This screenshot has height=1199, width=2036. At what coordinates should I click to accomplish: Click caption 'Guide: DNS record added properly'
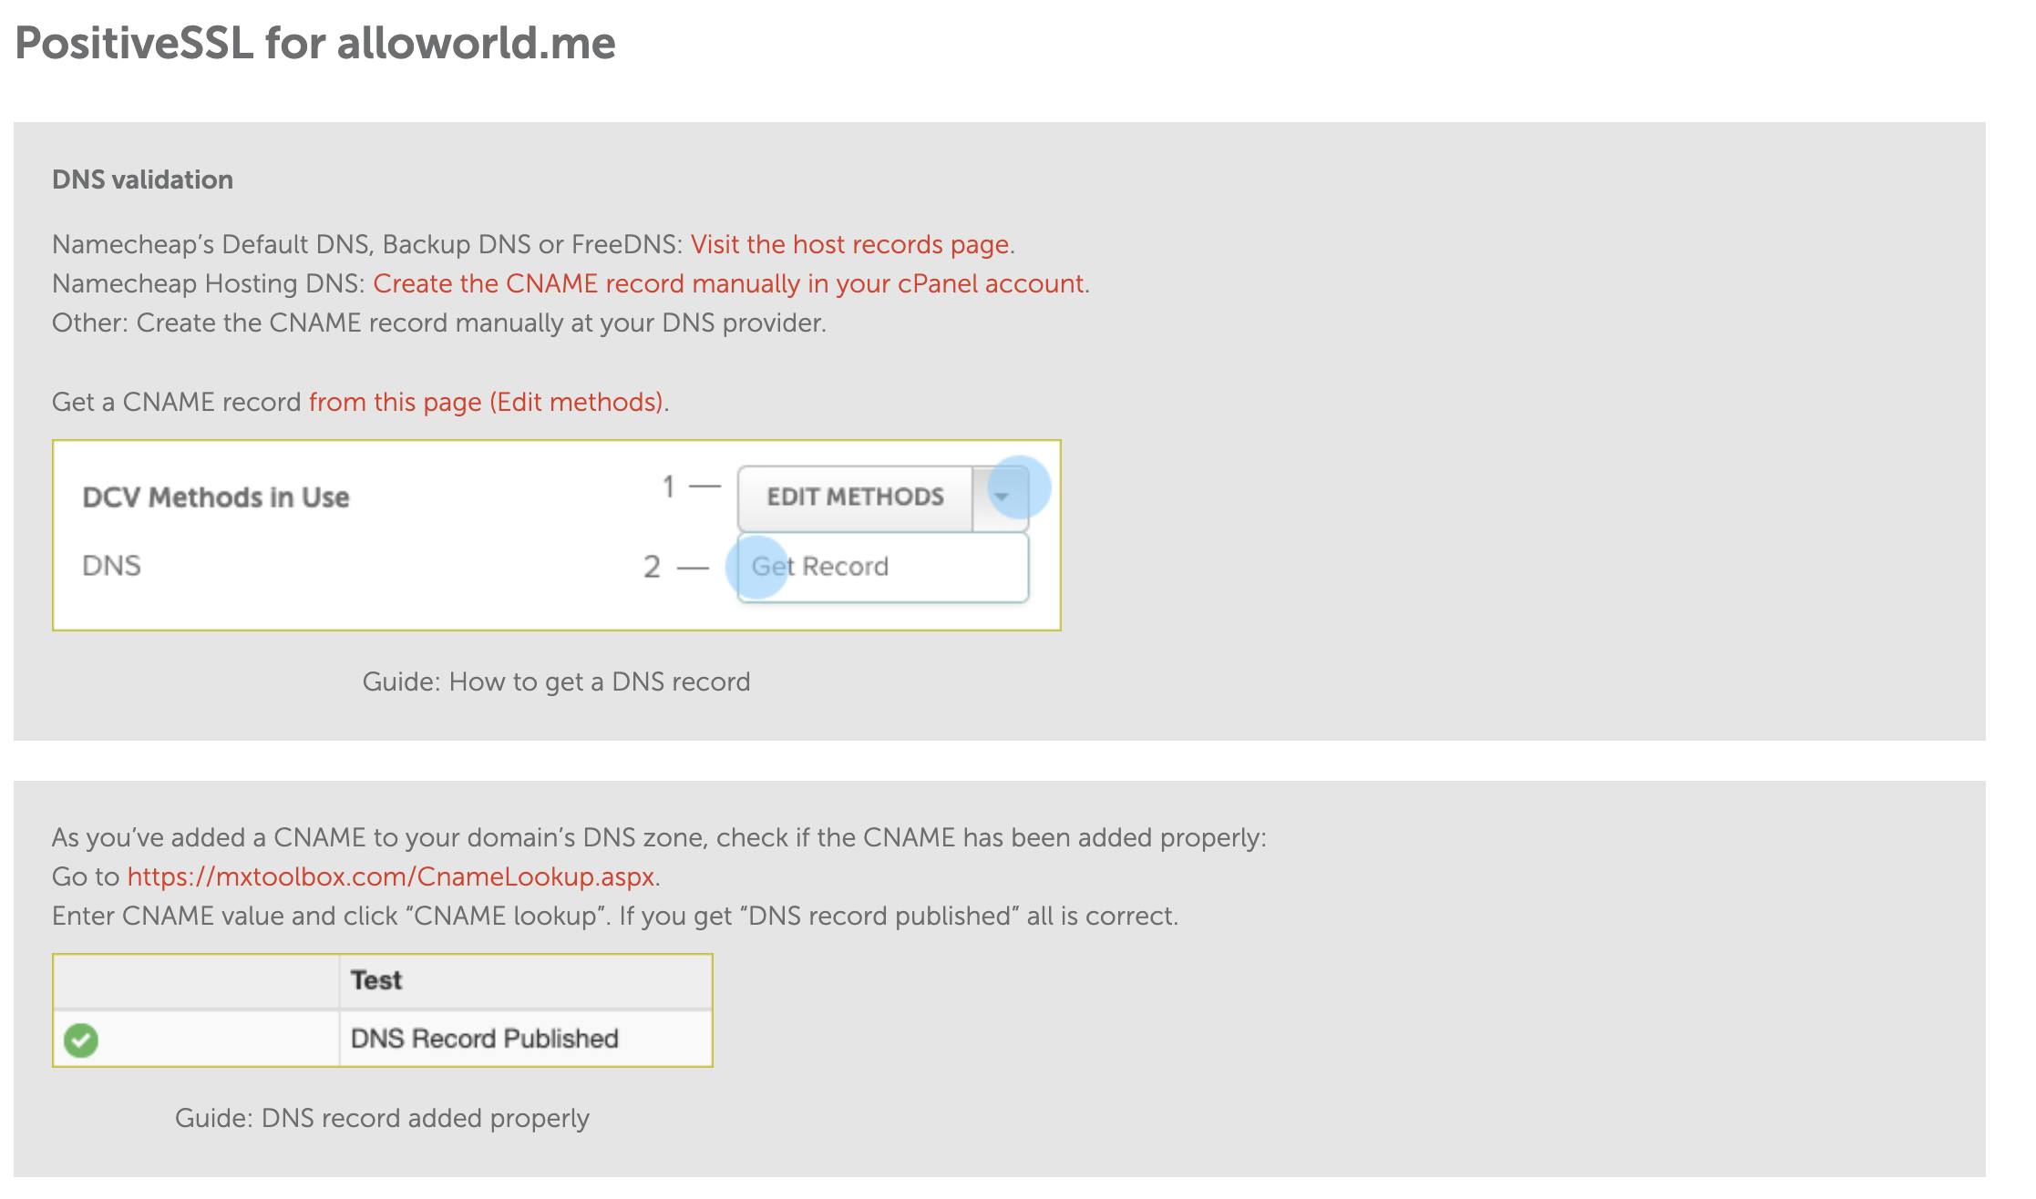(382, 1118)
